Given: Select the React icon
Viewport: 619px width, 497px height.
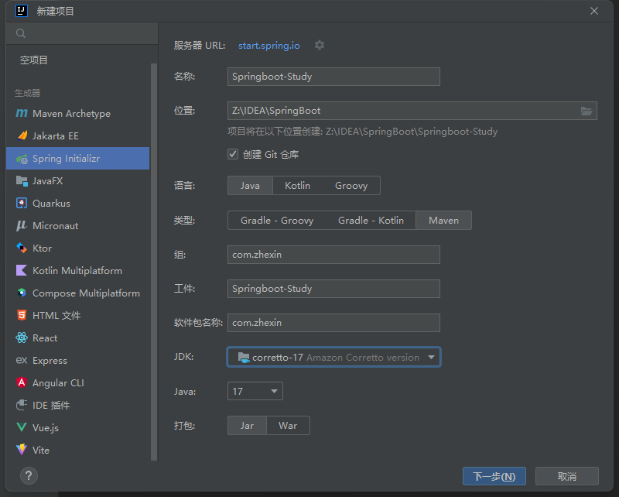Looking at the screenshot, I should [21, 338].
